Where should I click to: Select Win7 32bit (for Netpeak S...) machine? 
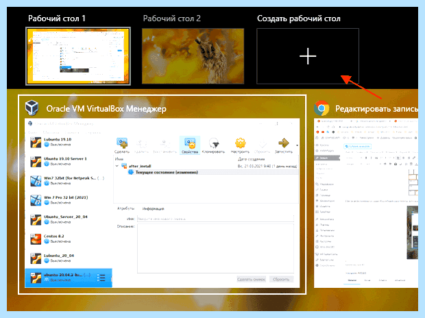pos(69,181)
